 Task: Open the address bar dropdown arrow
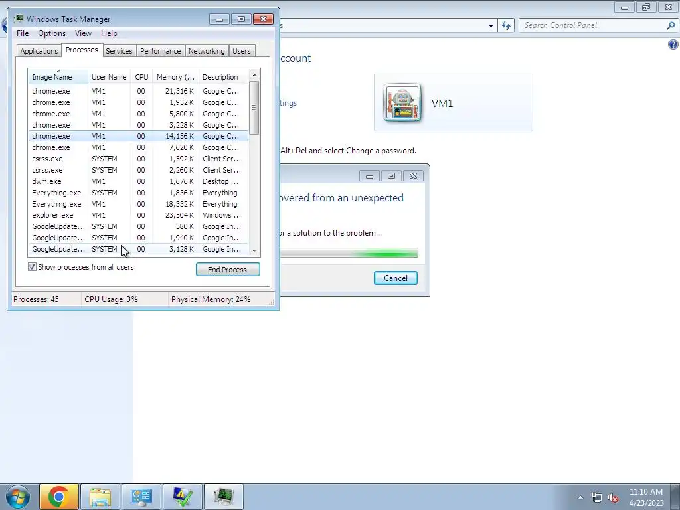click(491, 26)
